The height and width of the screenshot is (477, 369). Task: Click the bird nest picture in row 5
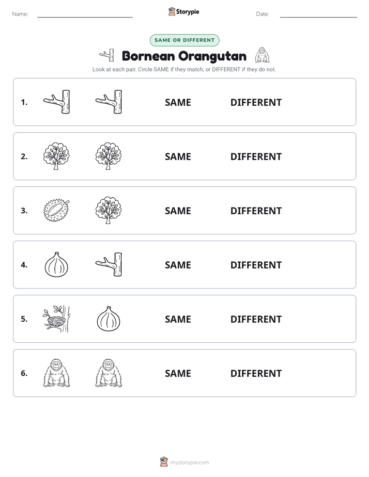coord(56,319)
